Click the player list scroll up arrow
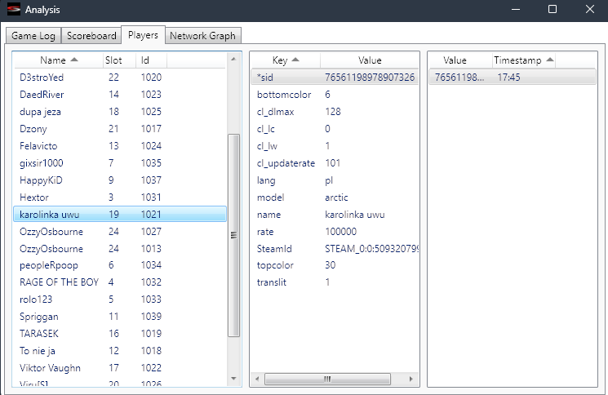Screen dimensions: 608x395 [x=233, y=60]
